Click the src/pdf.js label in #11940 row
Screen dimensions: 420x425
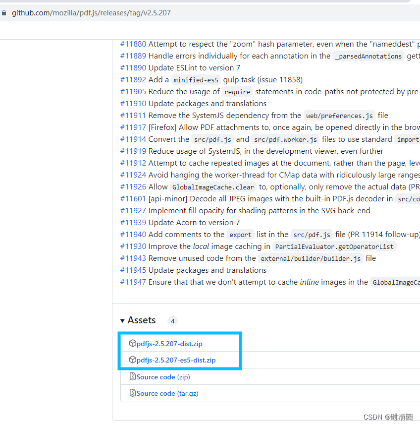(312, 235)
